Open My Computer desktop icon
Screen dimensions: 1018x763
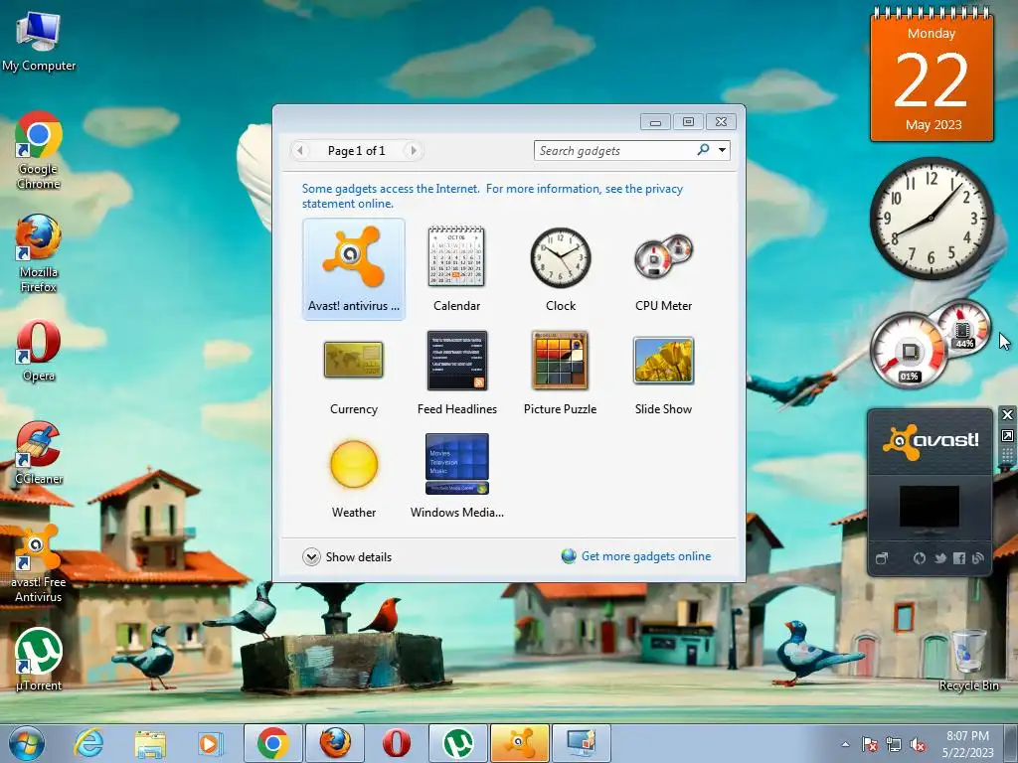point(39,42)
